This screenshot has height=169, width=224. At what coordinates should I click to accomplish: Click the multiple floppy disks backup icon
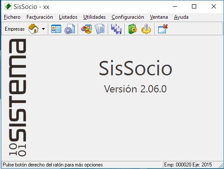[x=116, y=29]
